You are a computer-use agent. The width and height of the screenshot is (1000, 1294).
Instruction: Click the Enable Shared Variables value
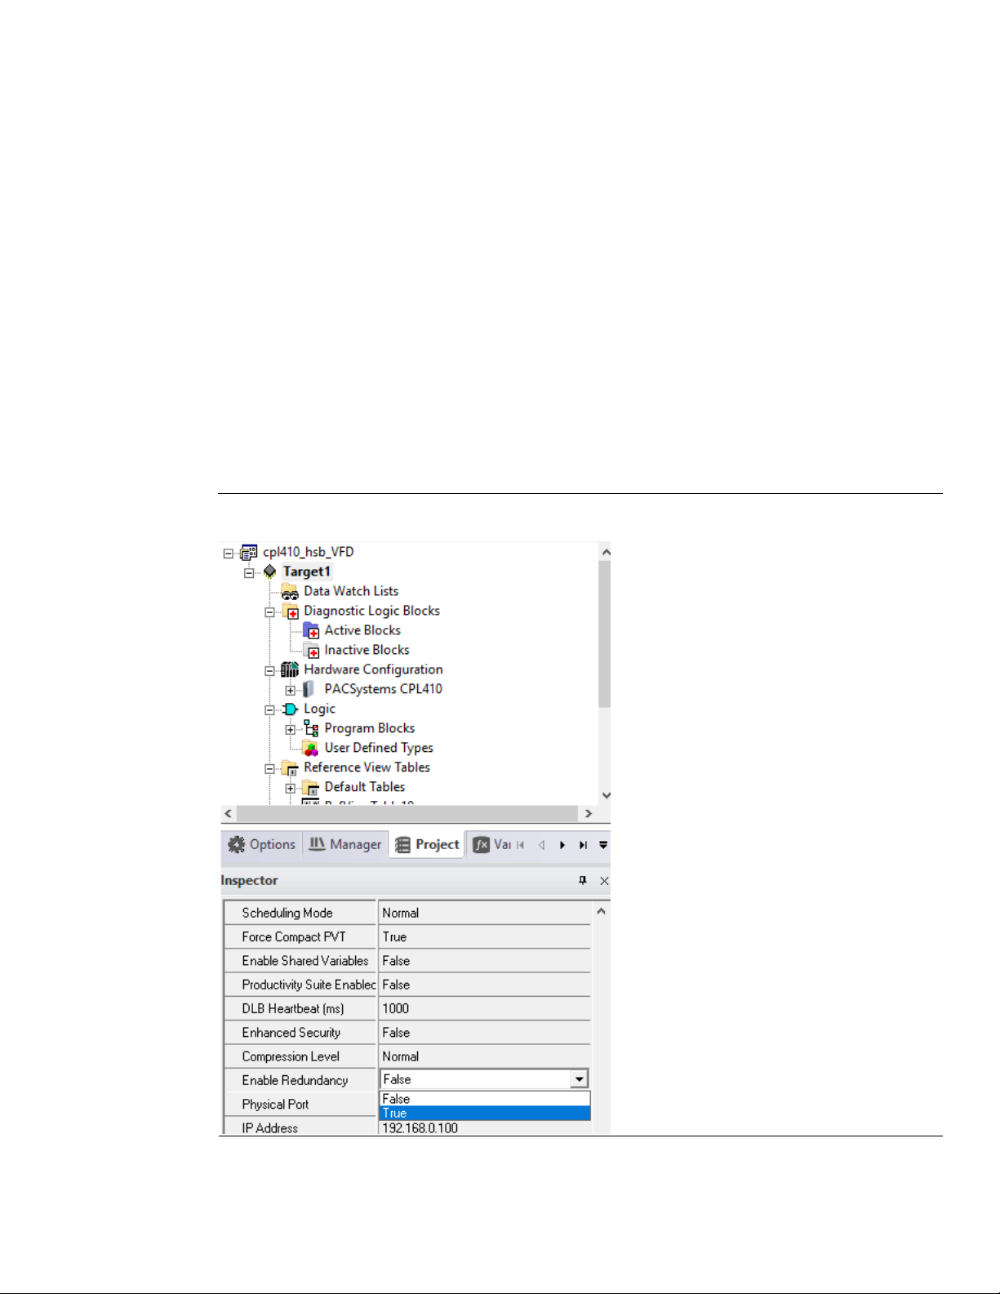tap(485, 961)
